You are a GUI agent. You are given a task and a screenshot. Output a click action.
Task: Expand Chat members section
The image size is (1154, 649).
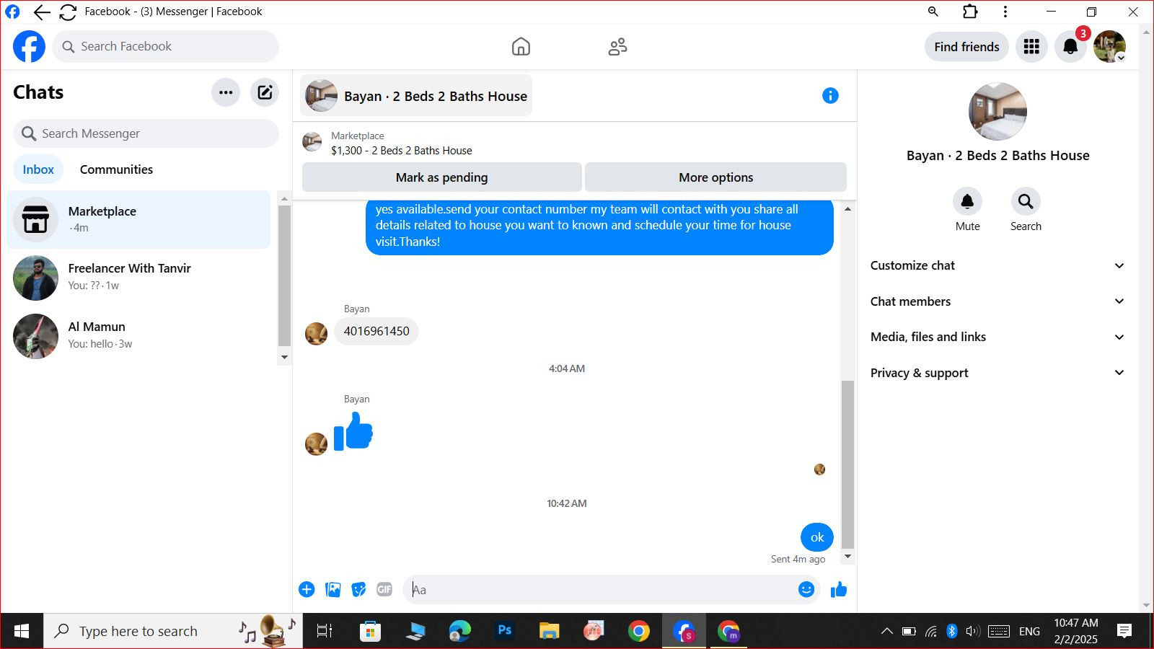pos(997,301)
